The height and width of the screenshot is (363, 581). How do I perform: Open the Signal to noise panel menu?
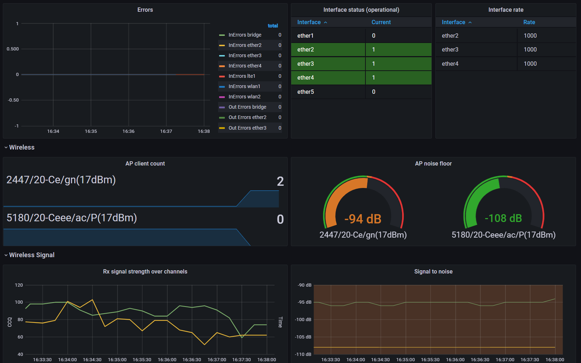433,272
